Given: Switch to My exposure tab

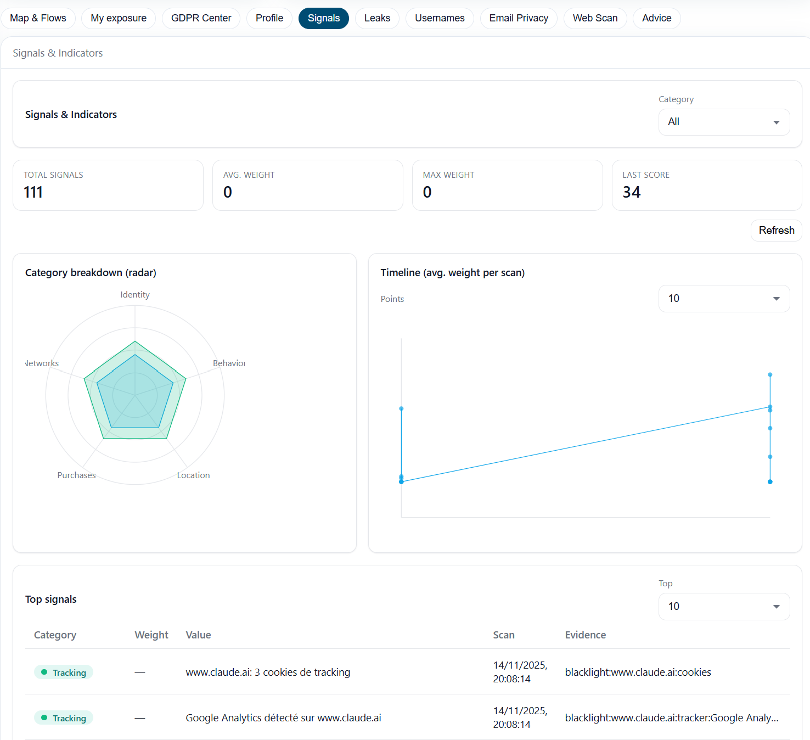Looking at the screenshot, I should coord(119,18).
